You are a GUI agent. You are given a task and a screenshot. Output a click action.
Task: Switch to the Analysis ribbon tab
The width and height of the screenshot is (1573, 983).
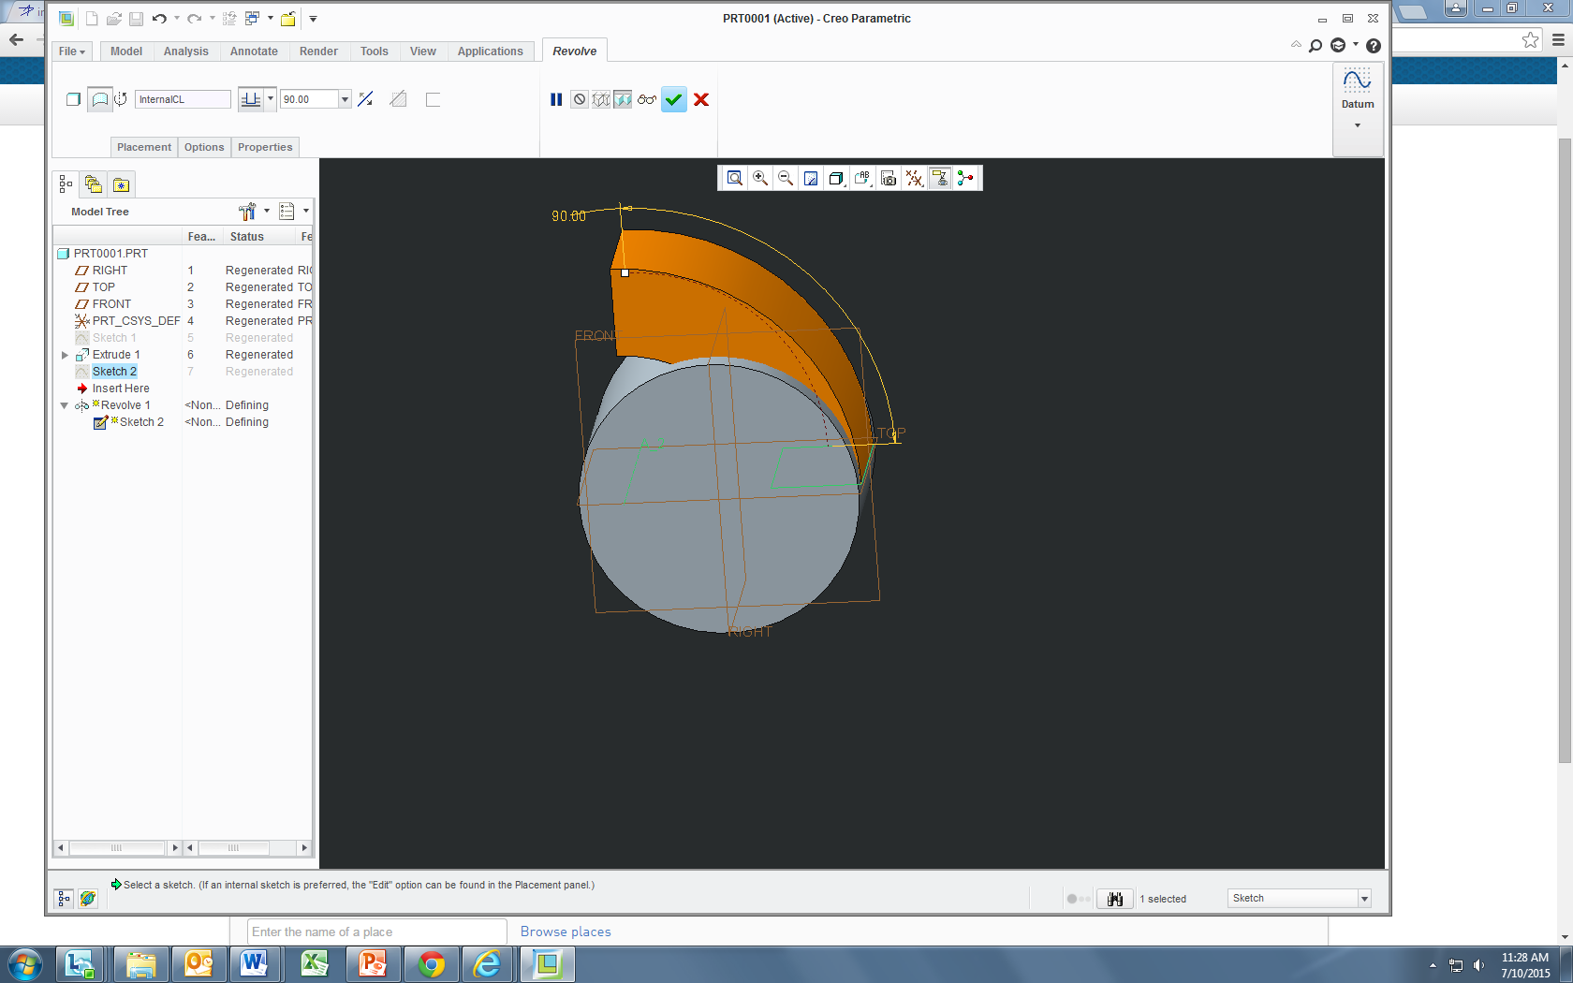186,51
